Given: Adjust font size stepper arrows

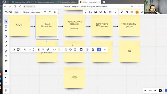Looking at the screenshot, I should 34,49.
